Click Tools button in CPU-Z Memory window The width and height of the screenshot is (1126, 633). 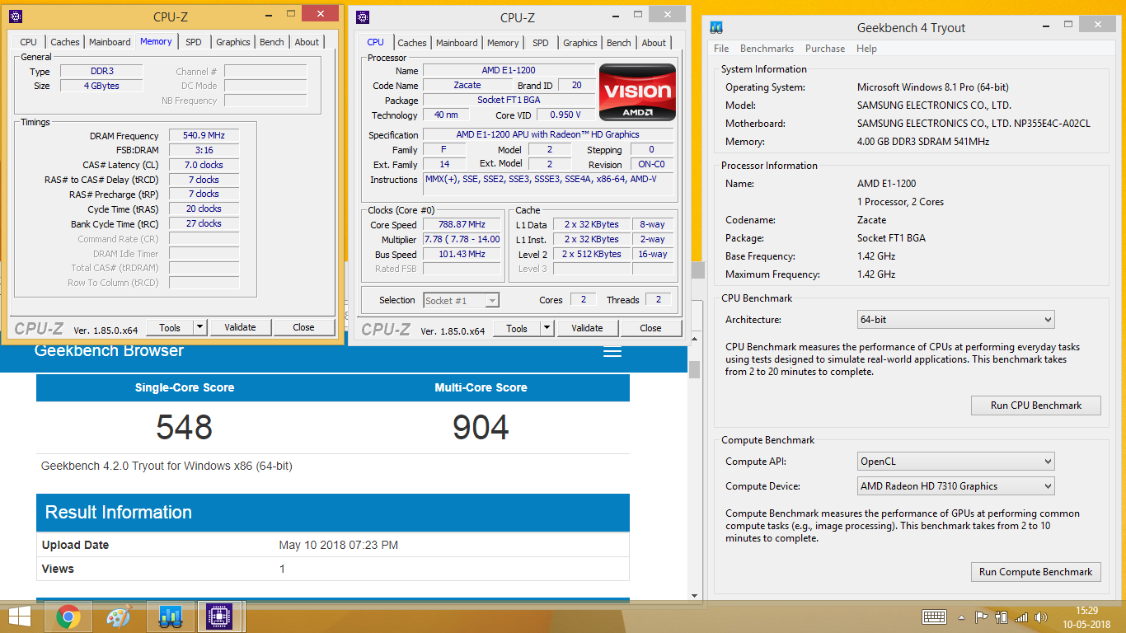[170, 327]
